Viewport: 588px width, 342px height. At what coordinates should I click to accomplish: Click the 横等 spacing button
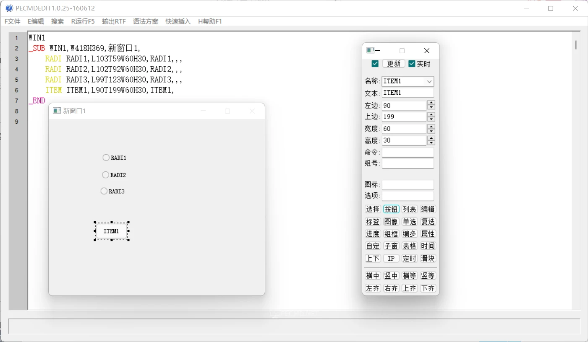(x=410, y=276)
